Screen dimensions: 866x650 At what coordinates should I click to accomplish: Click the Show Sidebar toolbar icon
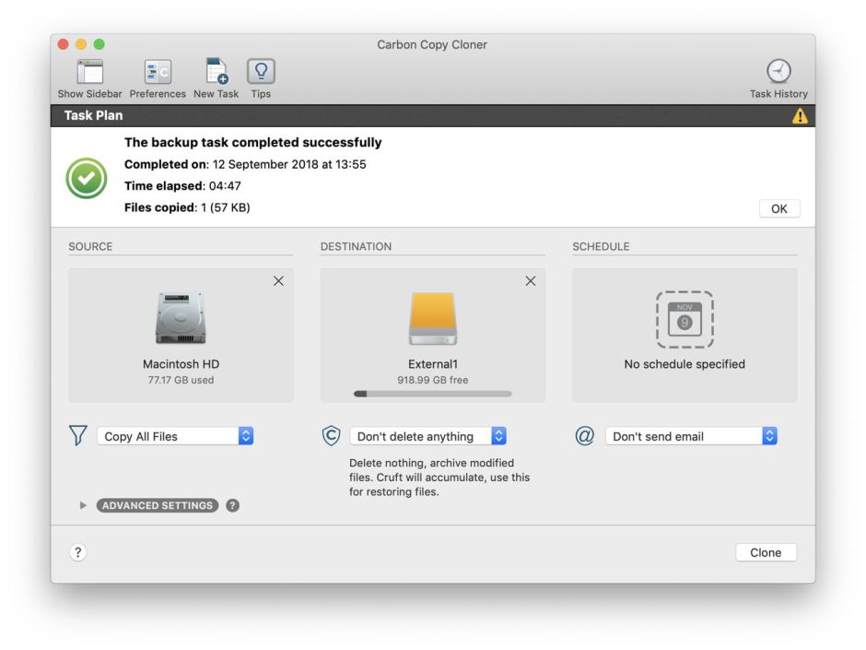[x=89, y=72]
